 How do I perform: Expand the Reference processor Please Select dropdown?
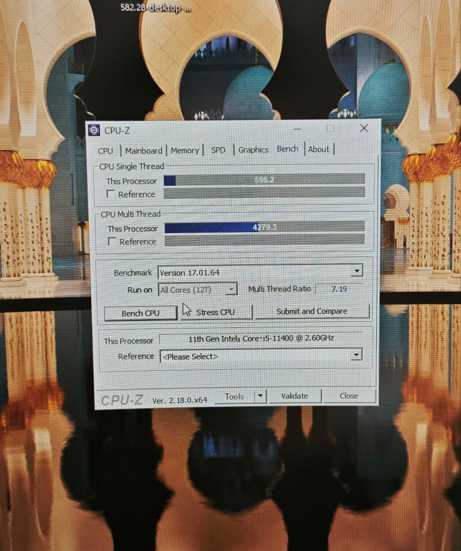click(357, 354)
